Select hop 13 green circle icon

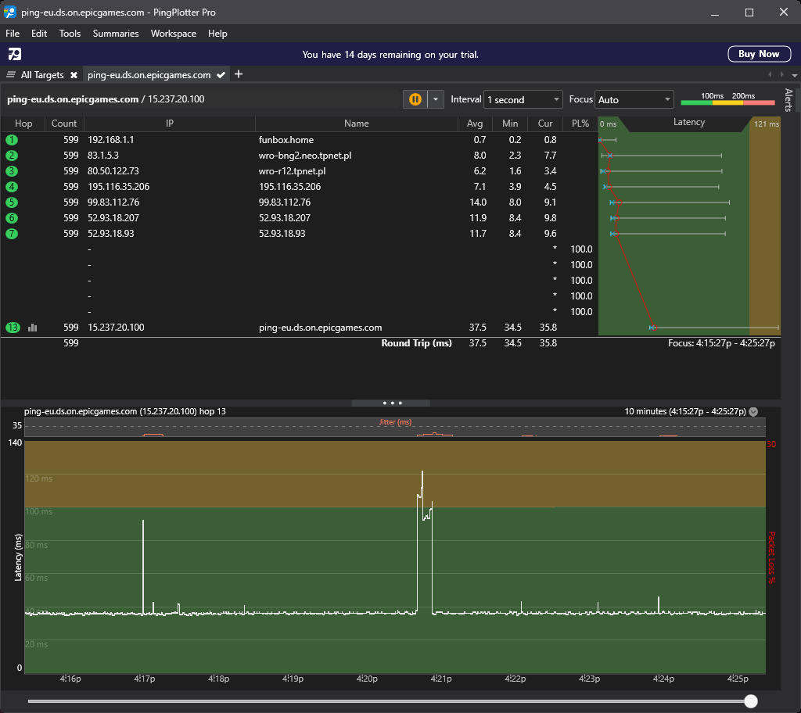point(13,328)
